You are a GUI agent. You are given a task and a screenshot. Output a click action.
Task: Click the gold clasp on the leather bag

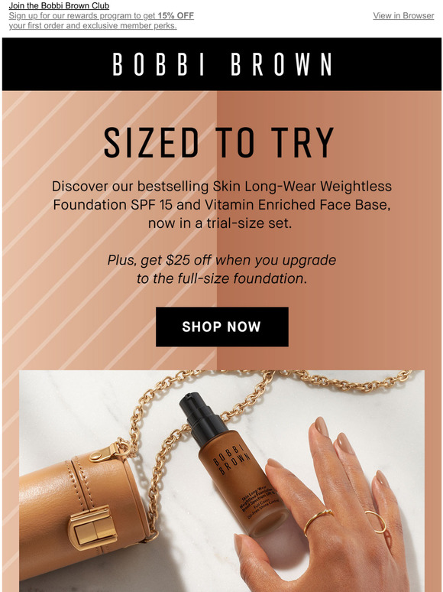pos(92,528)
